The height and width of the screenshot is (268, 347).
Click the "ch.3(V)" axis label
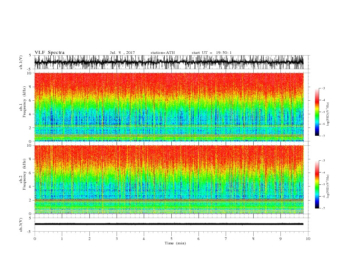tap(21, 225)
